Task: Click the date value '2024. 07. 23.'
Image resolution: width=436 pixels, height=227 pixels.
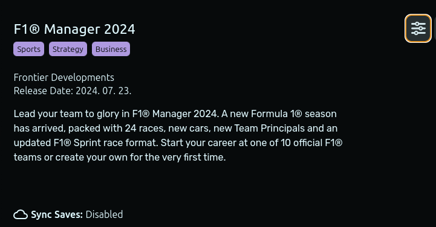Action: 103,91
